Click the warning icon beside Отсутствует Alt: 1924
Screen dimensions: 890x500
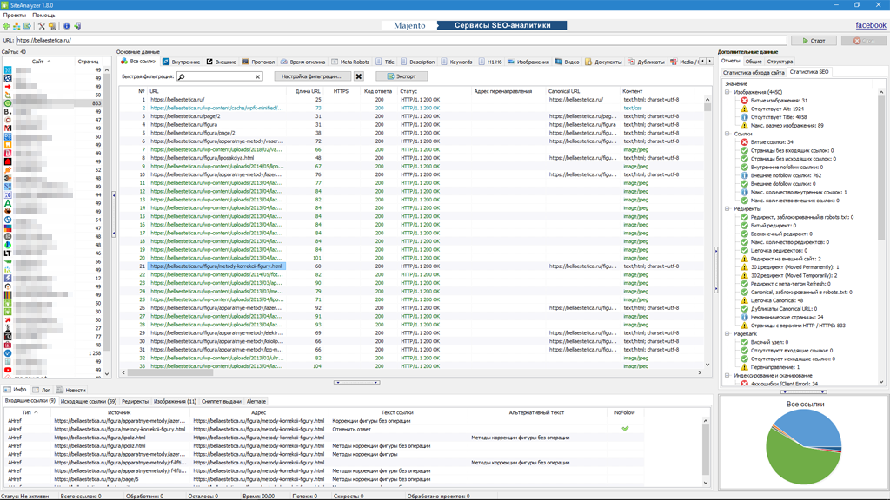[744, 109]
